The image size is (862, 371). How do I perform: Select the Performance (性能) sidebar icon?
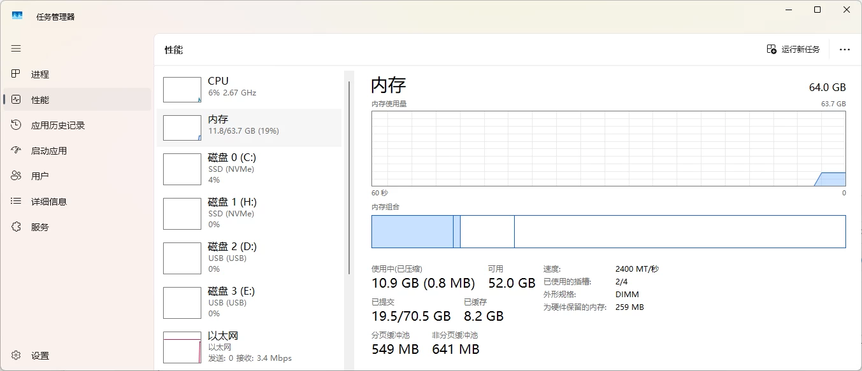click(17, 100)
